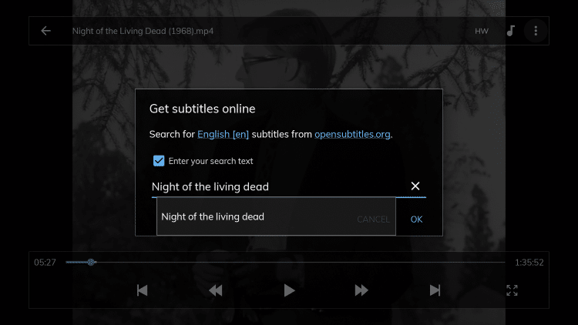Go back using the arrow icon
578x325 pixels.
(45, 31)
